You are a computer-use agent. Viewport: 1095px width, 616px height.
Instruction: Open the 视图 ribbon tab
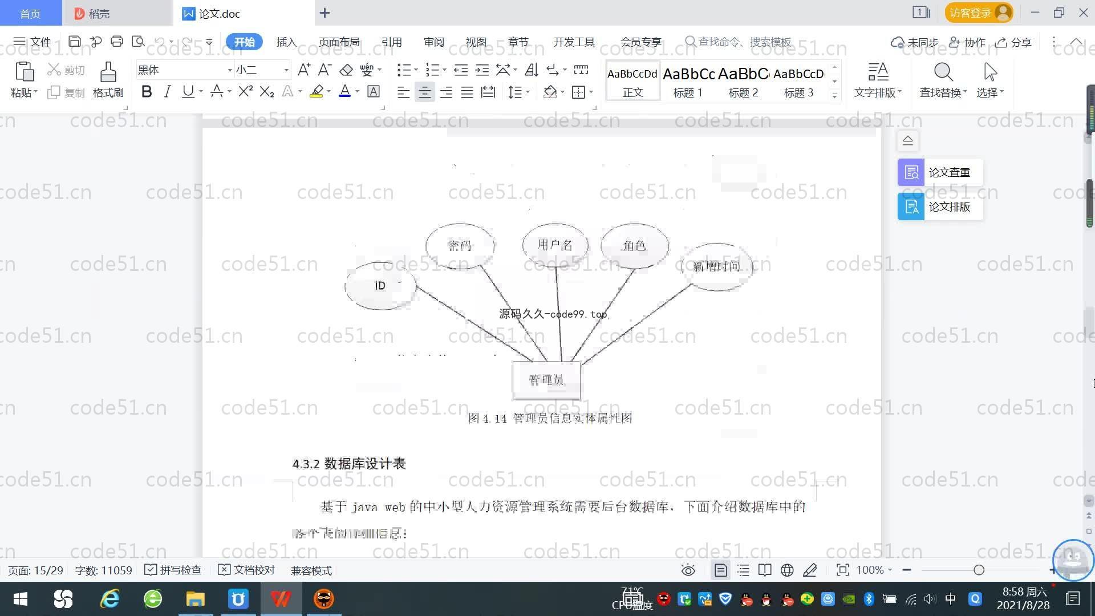(476, 42)
